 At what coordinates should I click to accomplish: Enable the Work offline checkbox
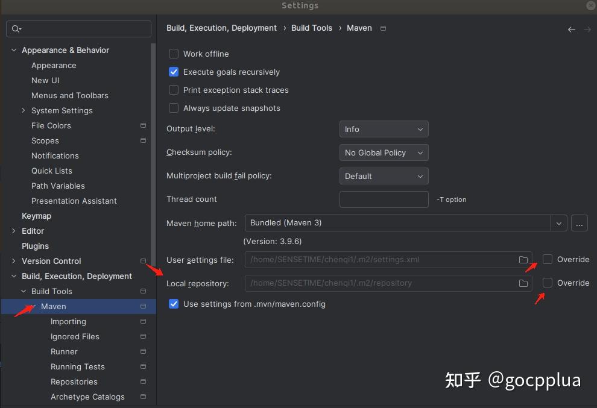click(x=174, y=54)
